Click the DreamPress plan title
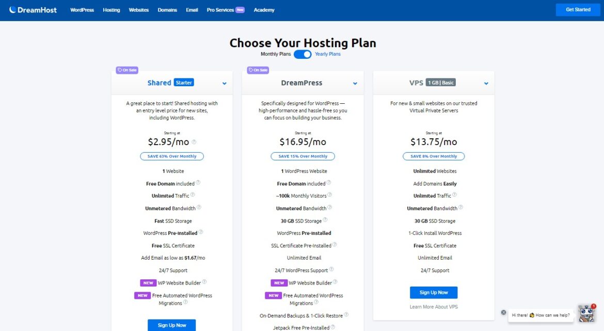The height and width of the screenshot is (331, 604). [x=301, y=83]
